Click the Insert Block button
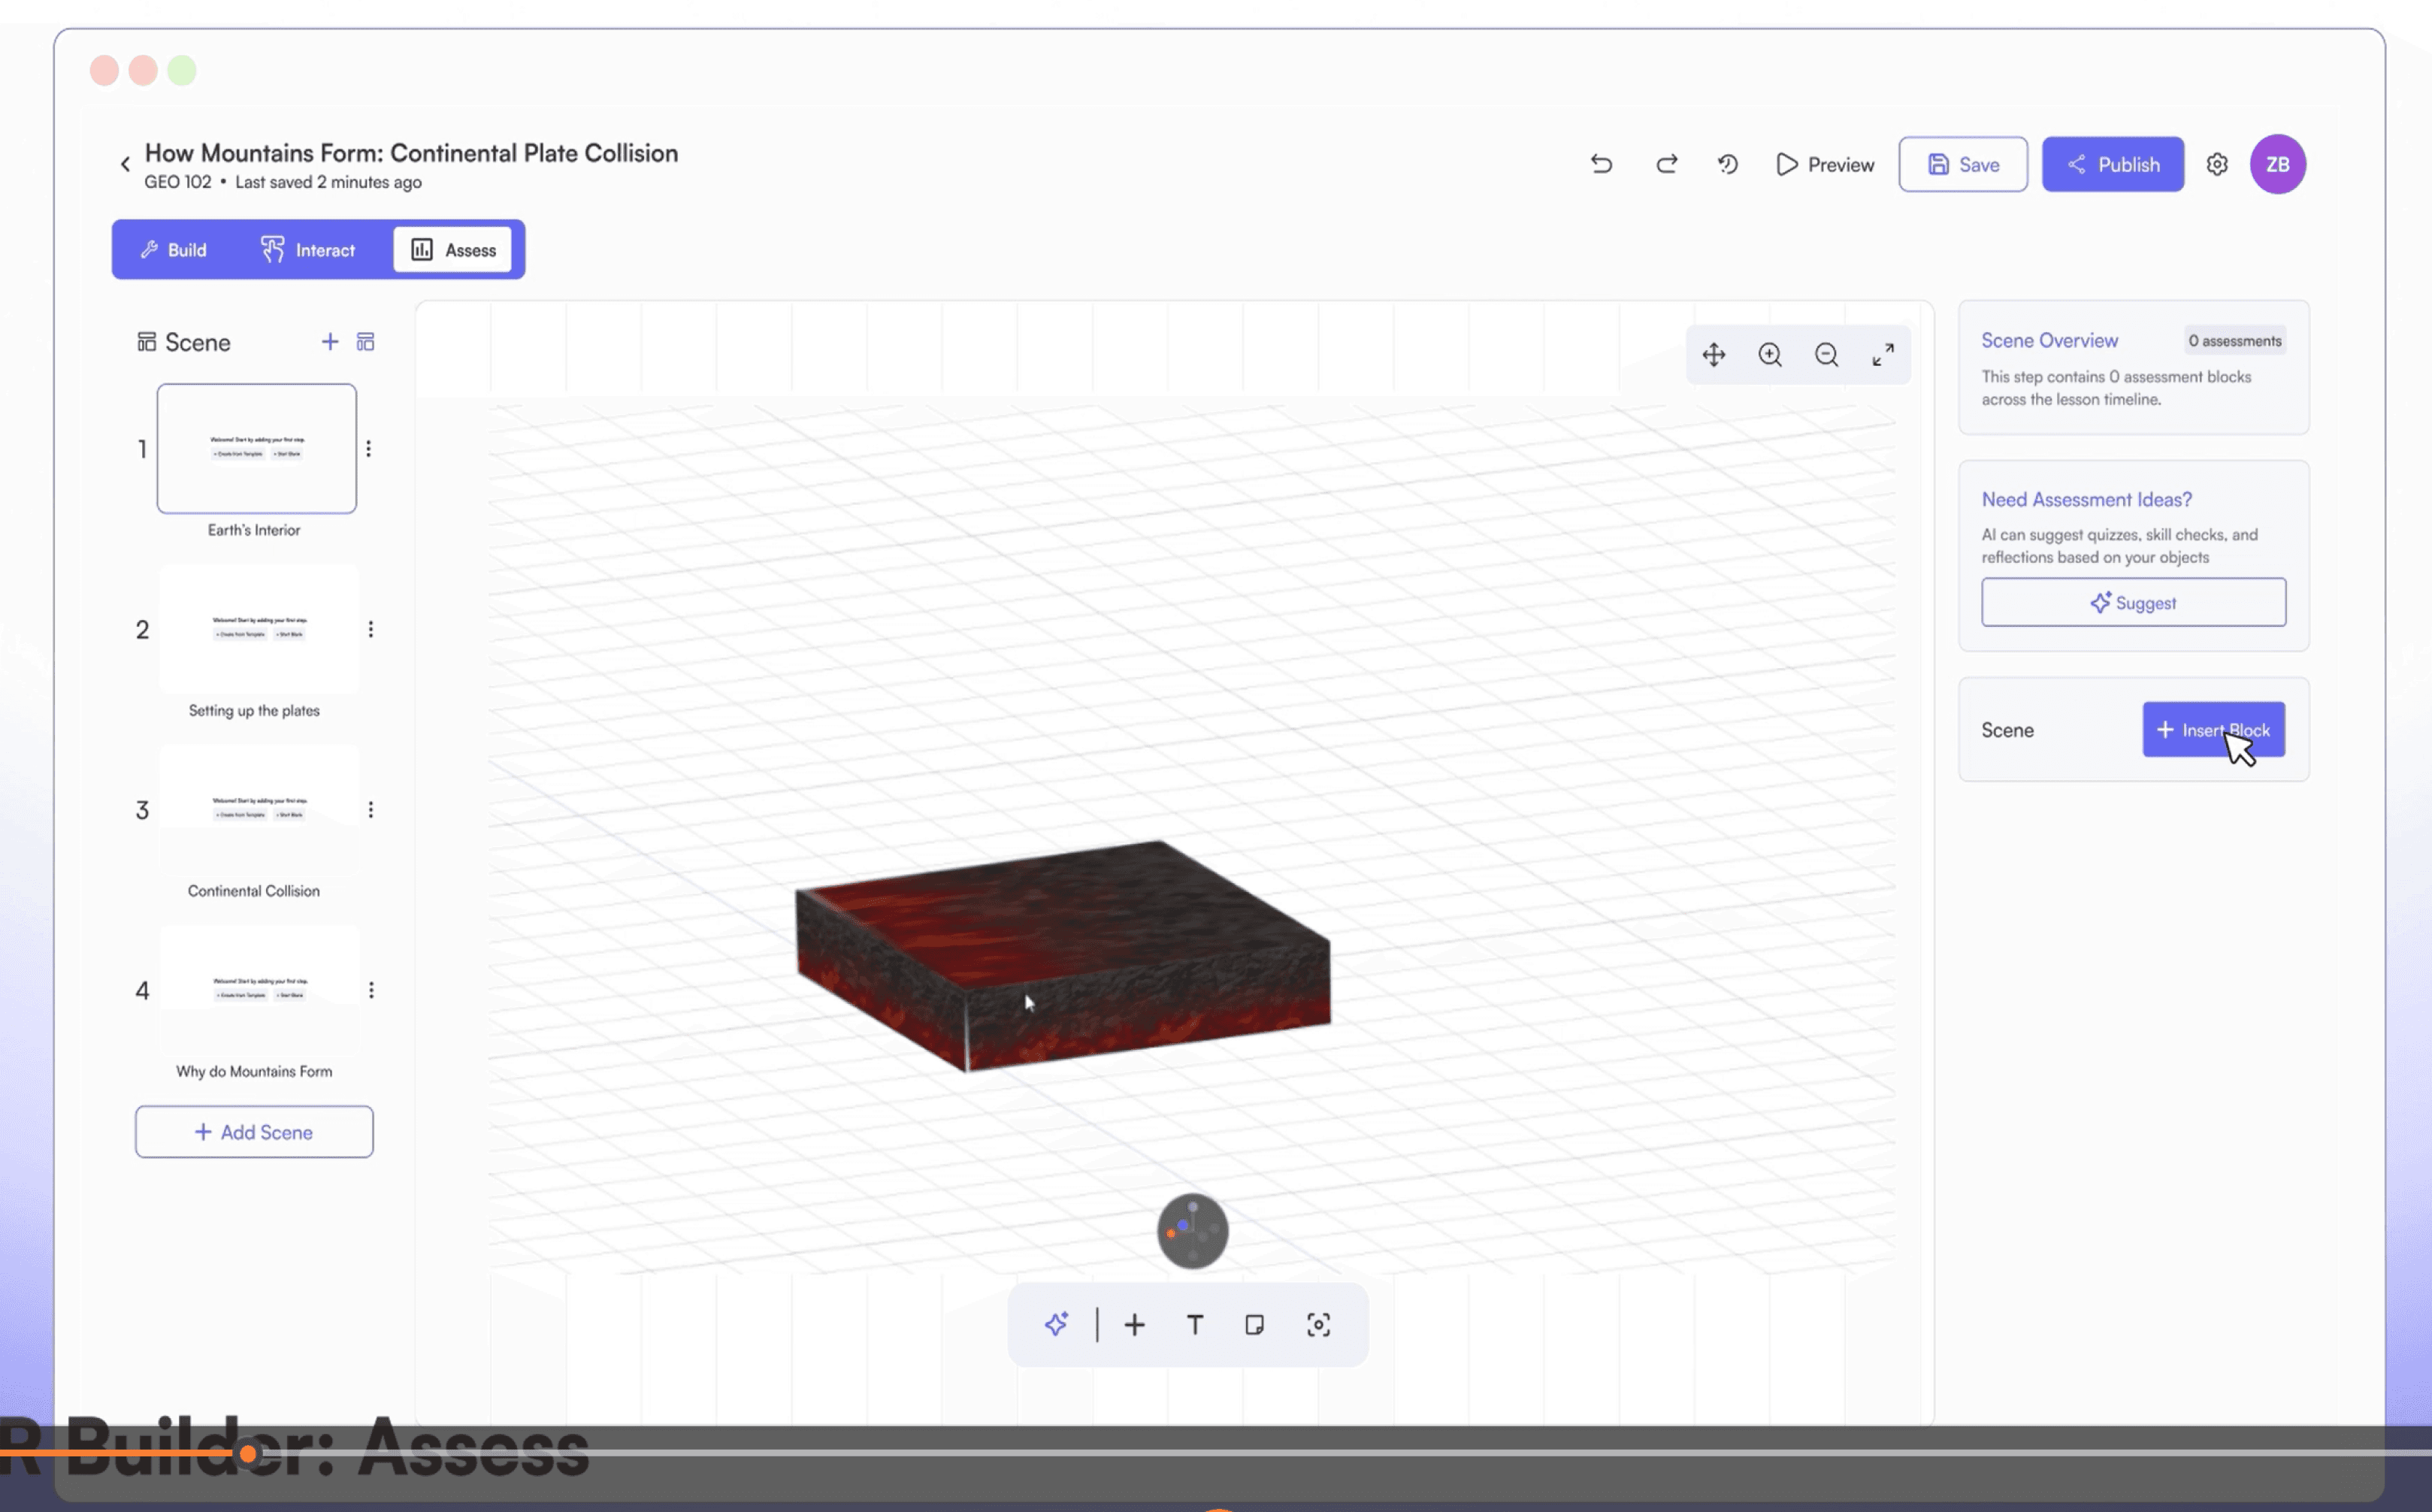 pyautogui.click(x=2213, y=730)
